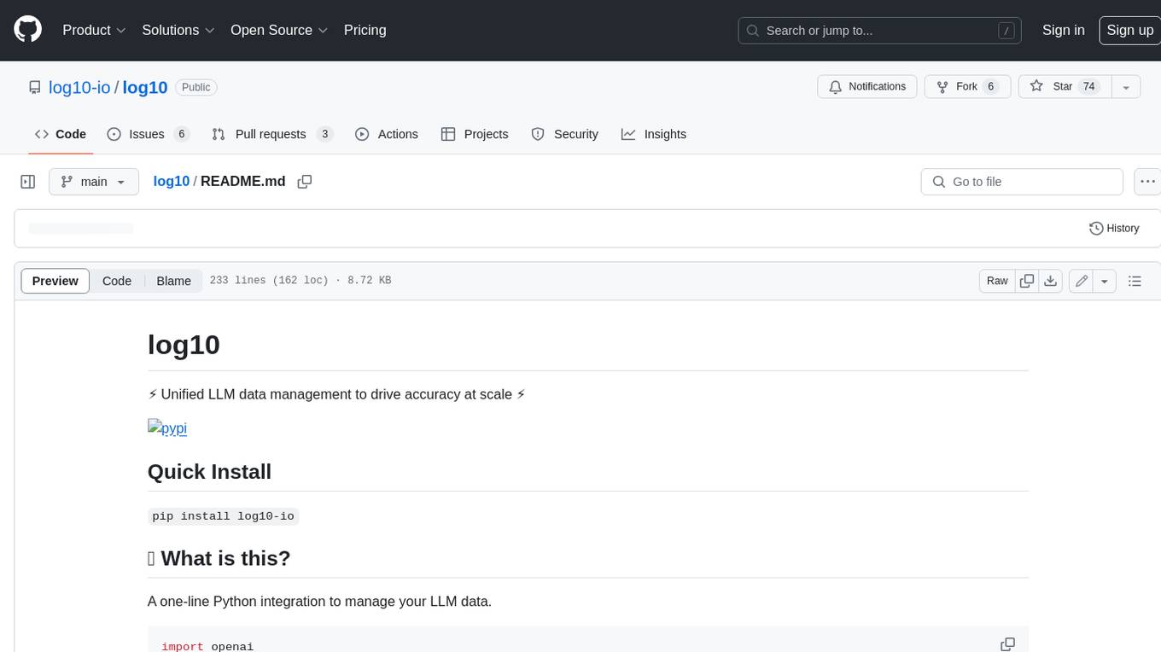Copy the README.md file path
This screenshot has width=1161, height=652.
304,182
